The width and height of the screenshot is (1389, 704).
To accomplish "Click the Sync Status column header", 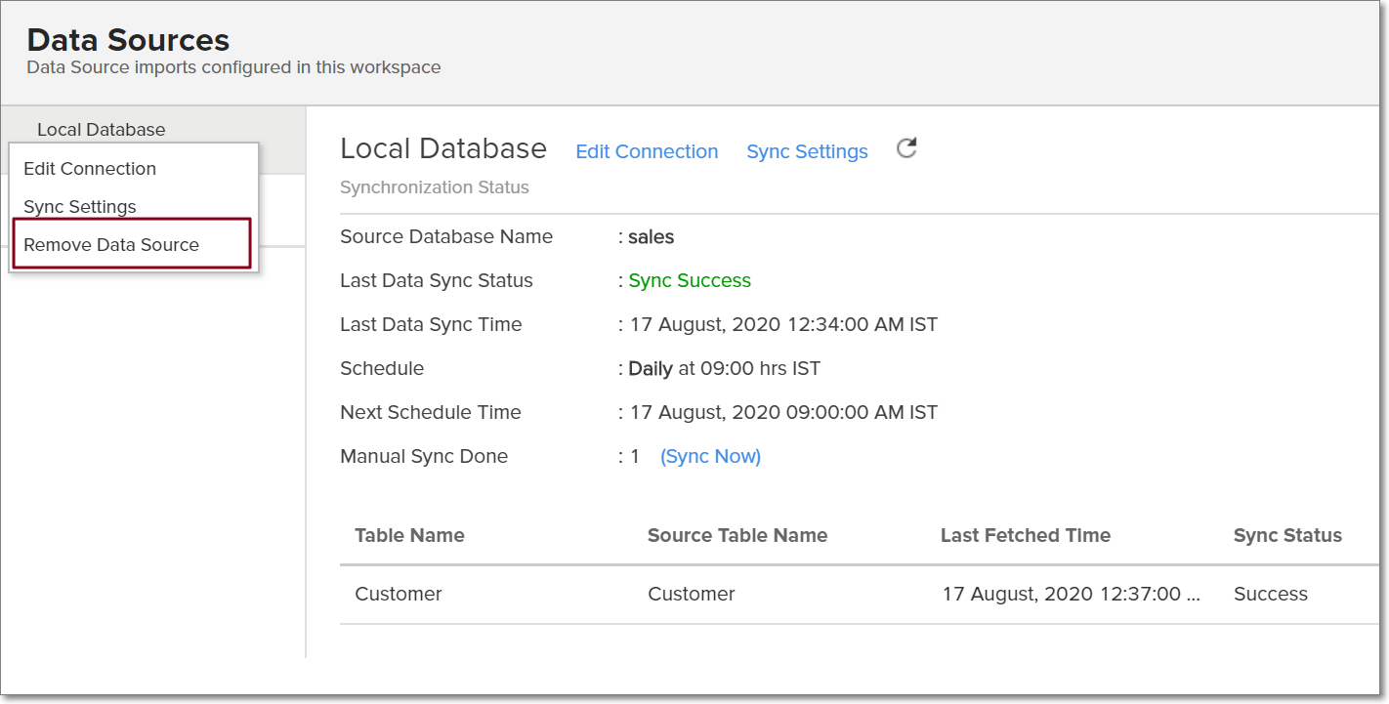I will [1287, 536].
